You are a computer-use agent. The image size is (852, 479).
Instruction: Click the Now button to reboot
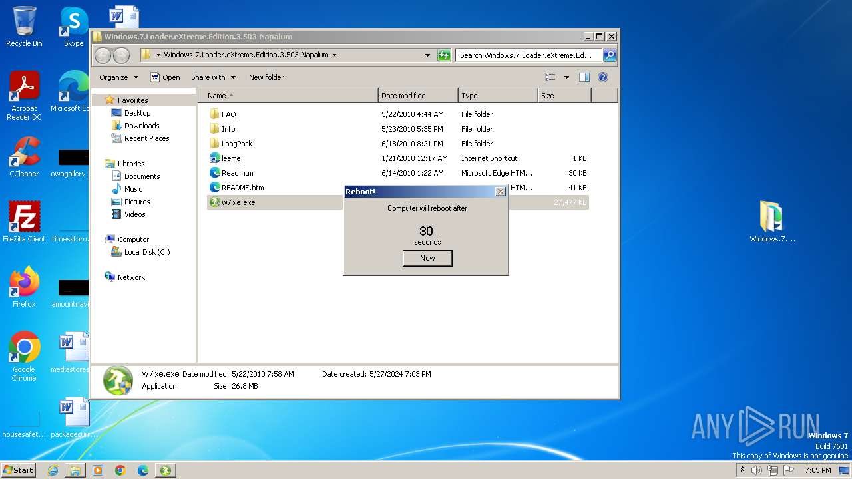click(427, 258)
